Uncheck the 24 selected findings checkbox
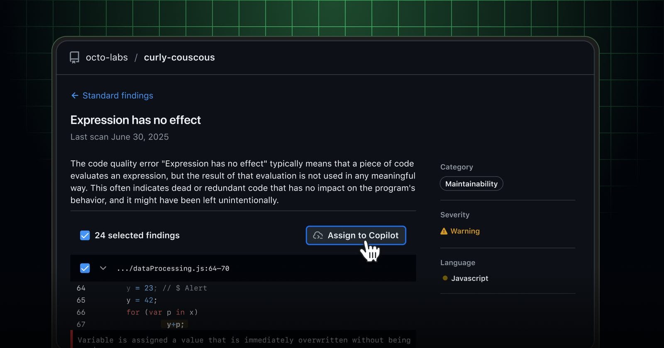The width and height of the screenshot is (664, 348). (85, 235)
